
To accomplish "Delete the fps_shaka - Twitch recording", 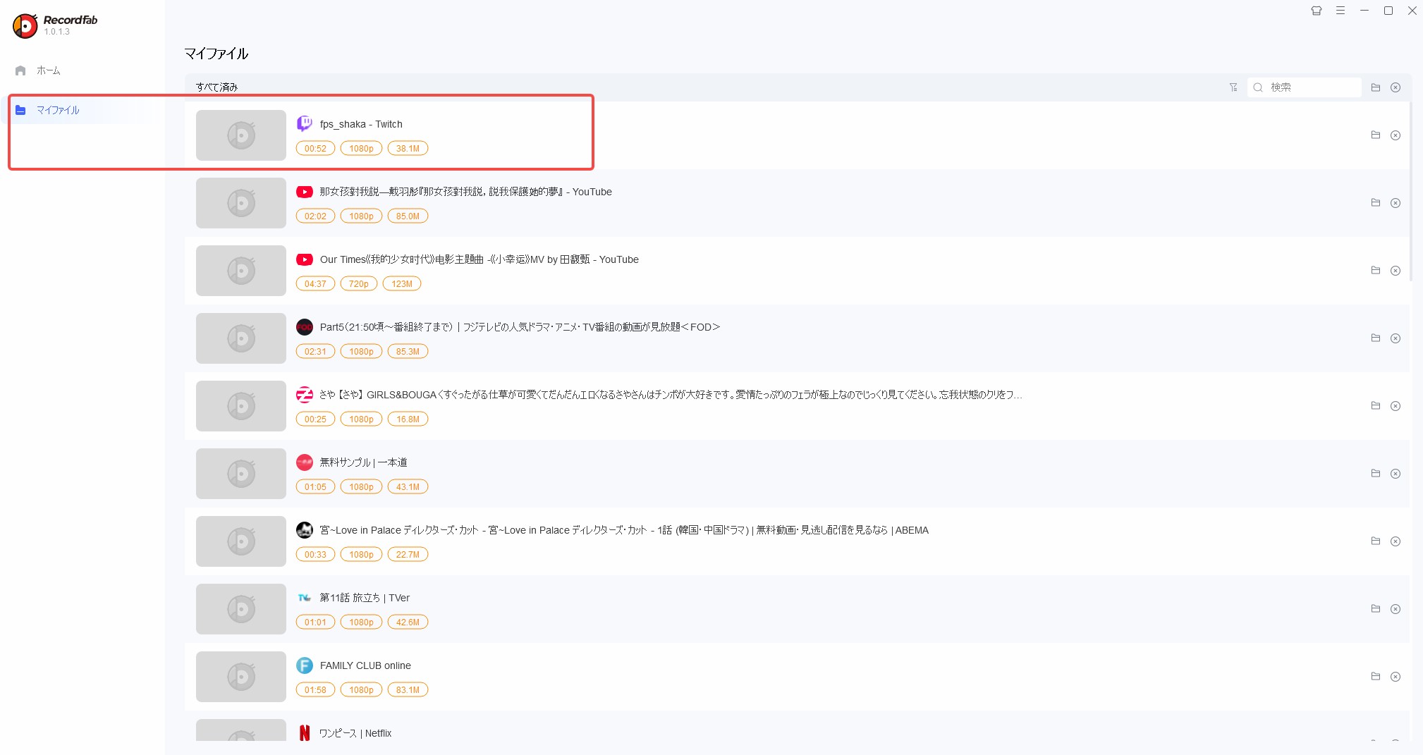I will (x=1395, y=135).
